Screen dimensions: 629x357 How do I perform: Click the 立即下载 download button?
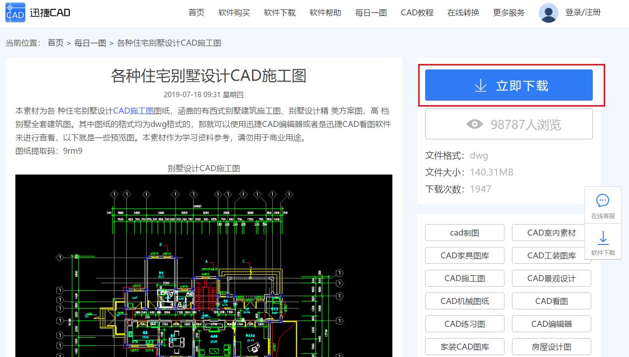click(x=508, y=85)
